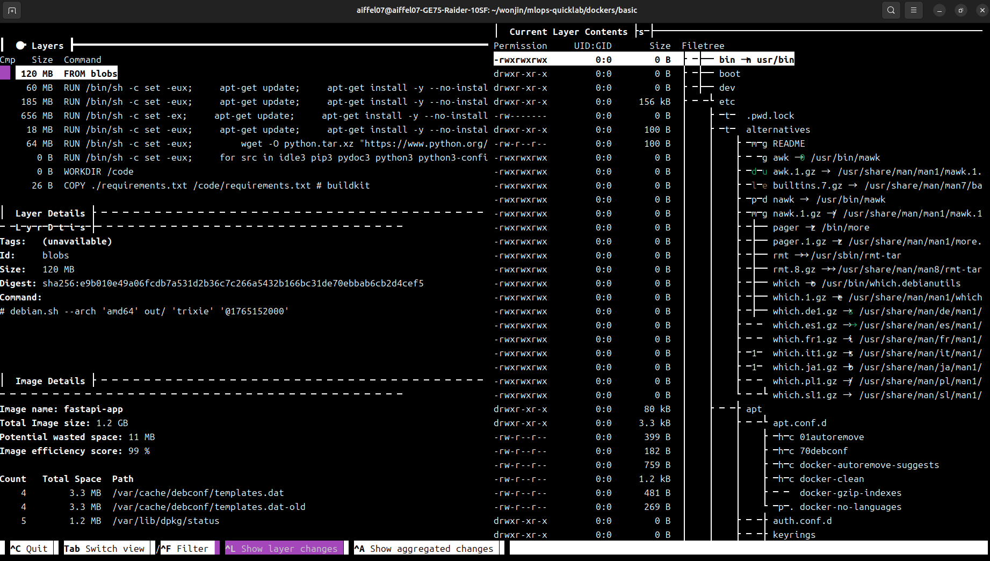Click the terminal search icon
Image resolution: width=990 pixels, height=561 pixels.
coord(891,10)
